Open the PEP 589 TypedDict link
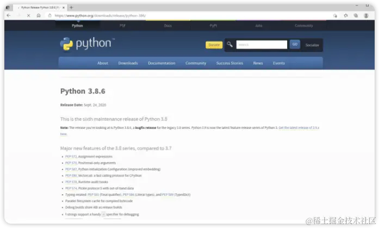Image resolution: width=379 pixels, height=228 pixels. pyautogui.click(x=167, y=195)
